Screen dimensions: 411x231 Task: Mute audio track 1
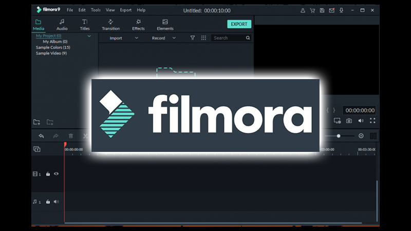pyautogui.click(x=57, y=202)
